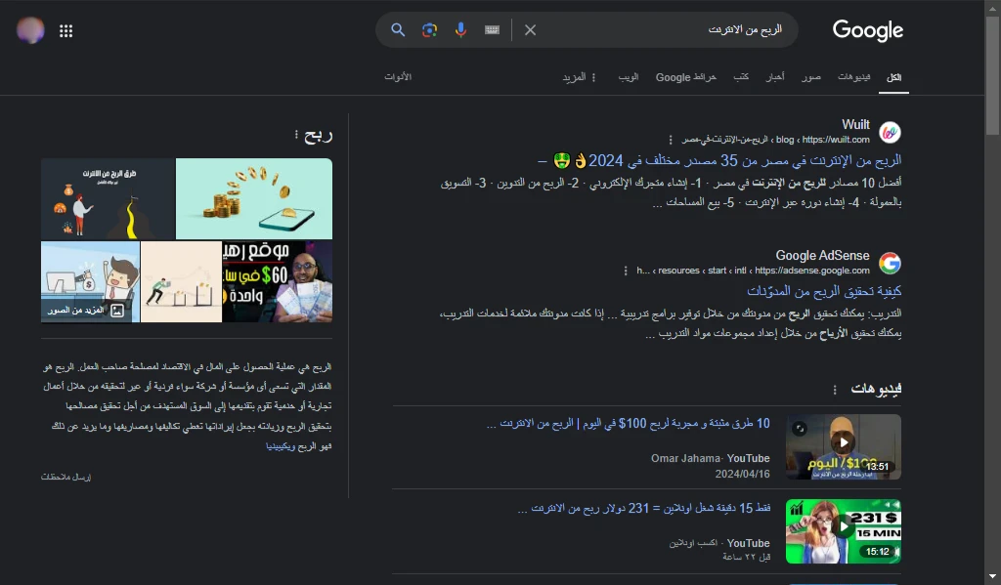Play the Omar Jahama video thumbnail
This screenshot has height=585, width=1001.
pyautogui.click(x=844, y=446)
